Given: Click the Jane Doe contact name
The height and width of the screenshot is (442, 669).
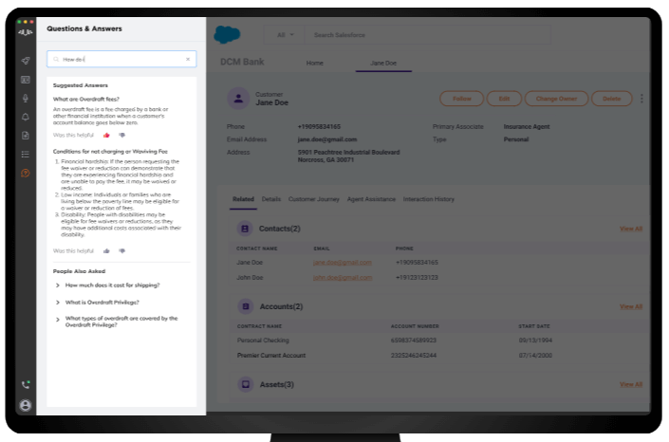Looking at the screenshot, I should [x=250, y=263].
